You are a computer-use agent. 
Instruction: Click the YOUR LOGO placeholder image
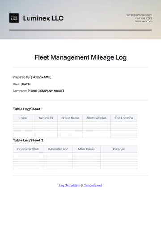click(x=14, y=18)
